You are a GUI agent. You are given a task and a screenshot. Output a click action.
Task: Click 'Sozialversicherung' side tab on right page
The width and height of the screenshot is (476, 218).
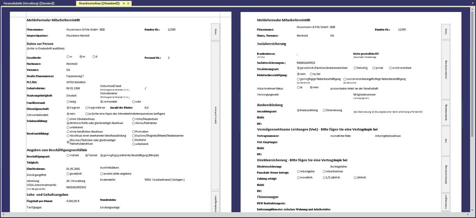(x=446, y=70)
